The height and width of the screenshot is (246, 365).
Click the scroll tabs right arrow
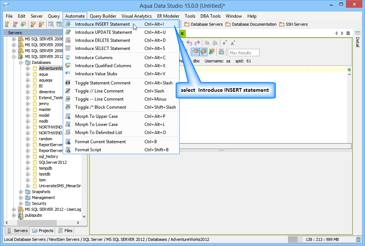(x=342, y=33)
